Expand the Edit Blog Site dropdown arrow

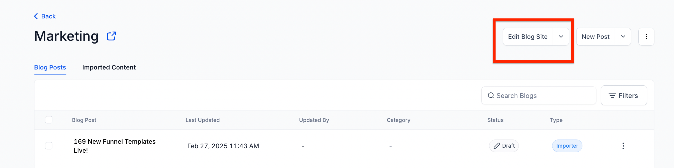tap(561, 37)
